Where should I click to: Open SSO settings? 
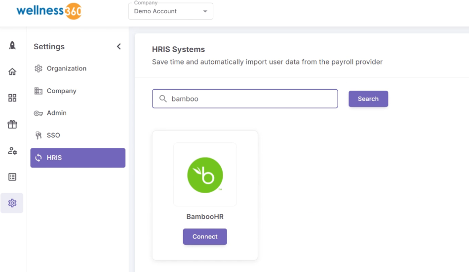pyautogui.click(x=78, y=135)
